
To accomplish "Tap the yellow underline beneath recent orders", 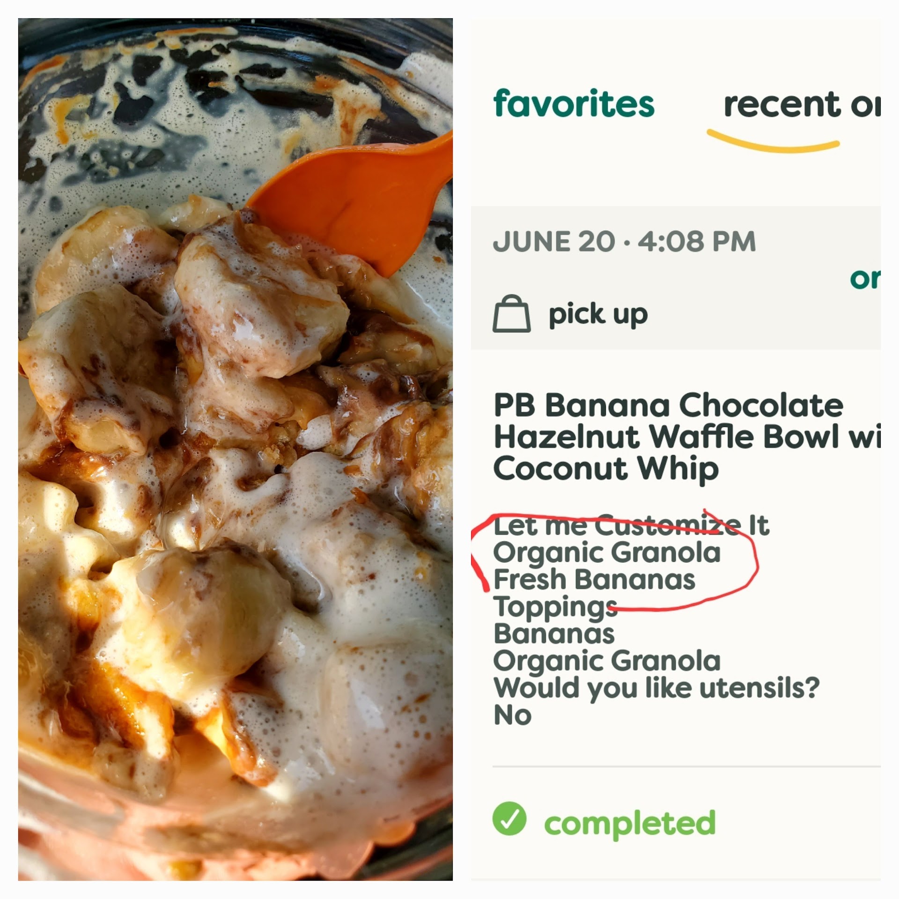I will tap(773, 144).
